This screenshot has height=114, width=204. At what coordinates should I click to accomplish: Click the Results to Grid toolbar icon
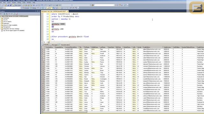pyautogui.click(x=59, y=8)
